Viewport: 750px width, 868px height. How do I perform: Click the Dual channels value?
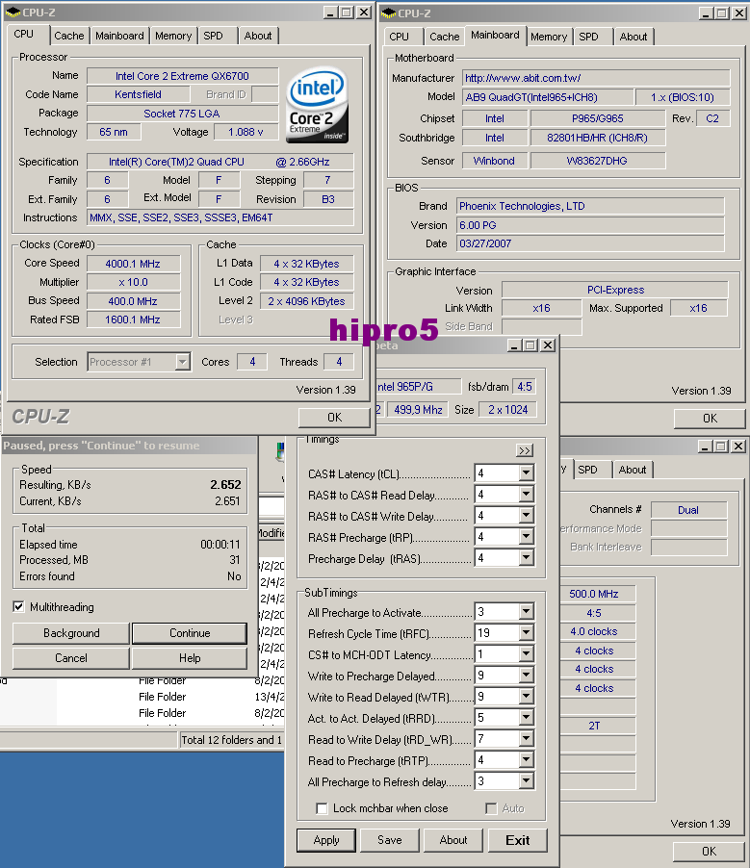point(688,510)
